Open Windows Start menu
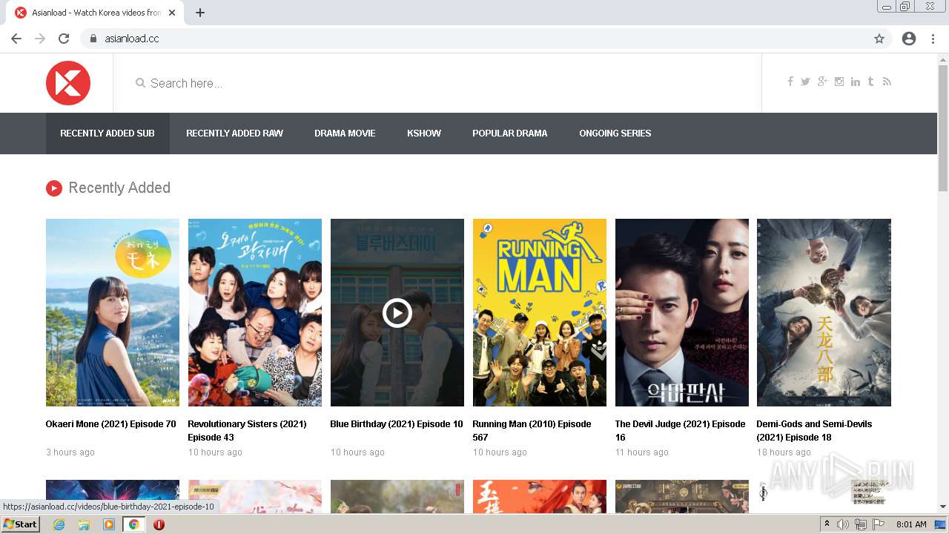The image size is (949, 534). coord(21,524)
